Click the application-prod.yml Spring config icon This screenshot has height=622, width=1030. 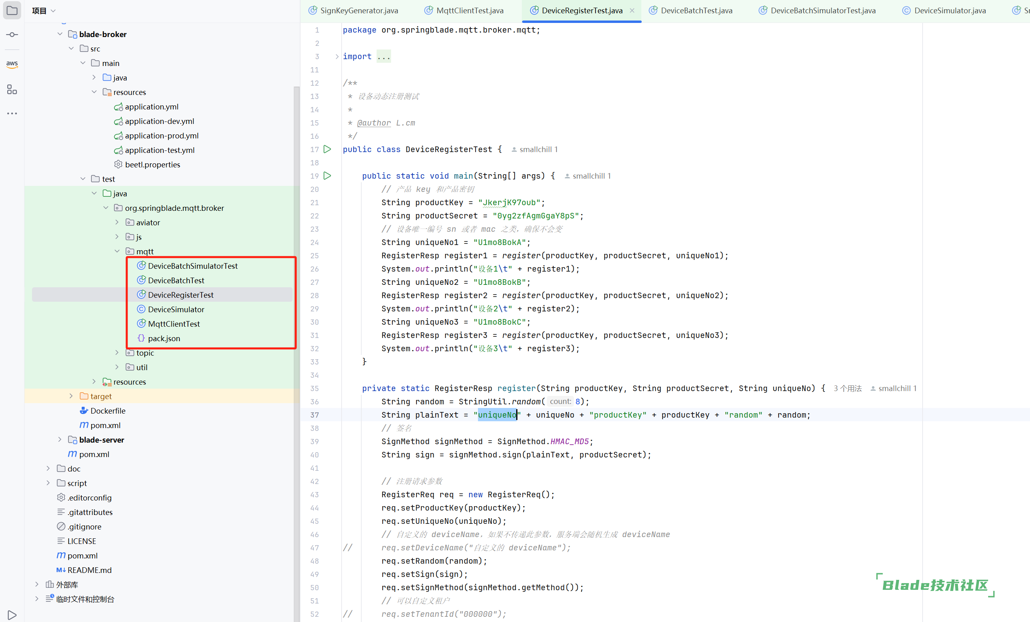[118, 136]
